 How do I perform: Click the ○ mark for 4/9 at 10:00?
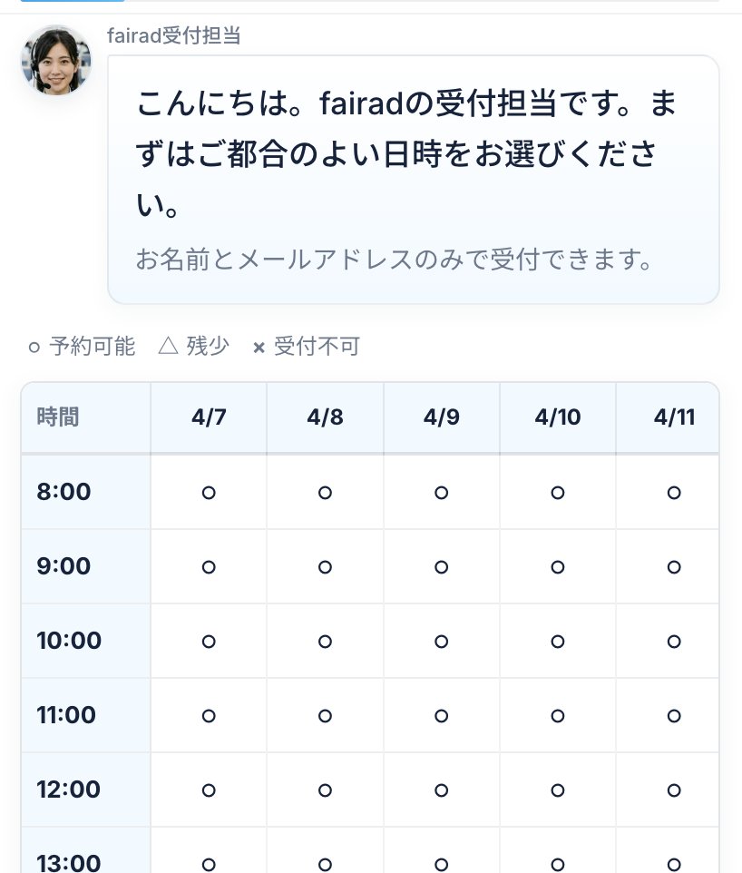click(x=441, y=641)
